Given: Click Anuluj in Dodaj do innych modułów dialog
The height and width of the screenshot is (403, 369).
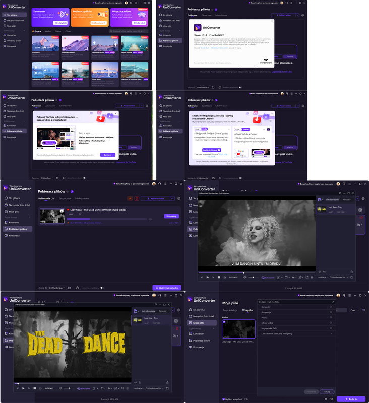Looking at the screenshot, I should [327, 392].
